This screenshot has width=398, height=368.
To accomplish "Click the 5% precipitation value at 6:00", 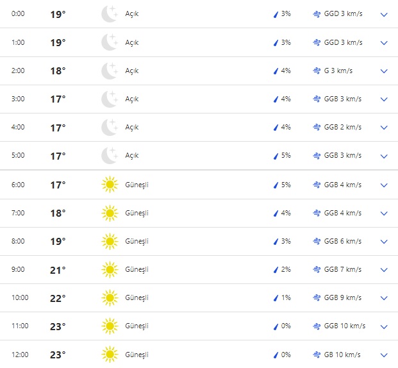I will (286, 185).
